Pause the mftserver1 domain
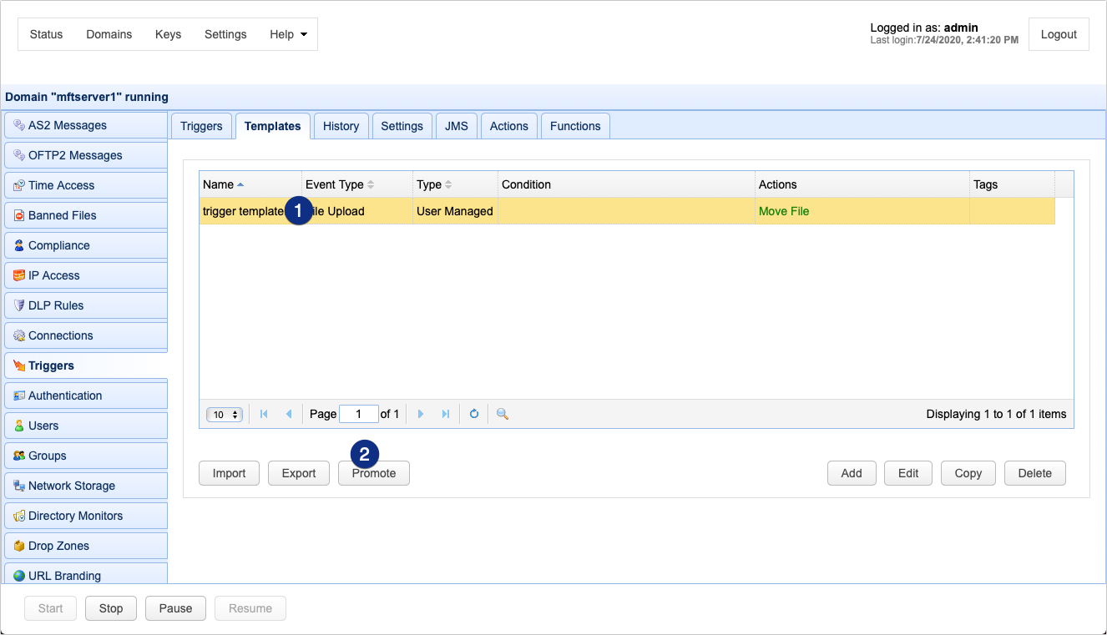Screen dimensions: 1107x635 click(175, 608)
